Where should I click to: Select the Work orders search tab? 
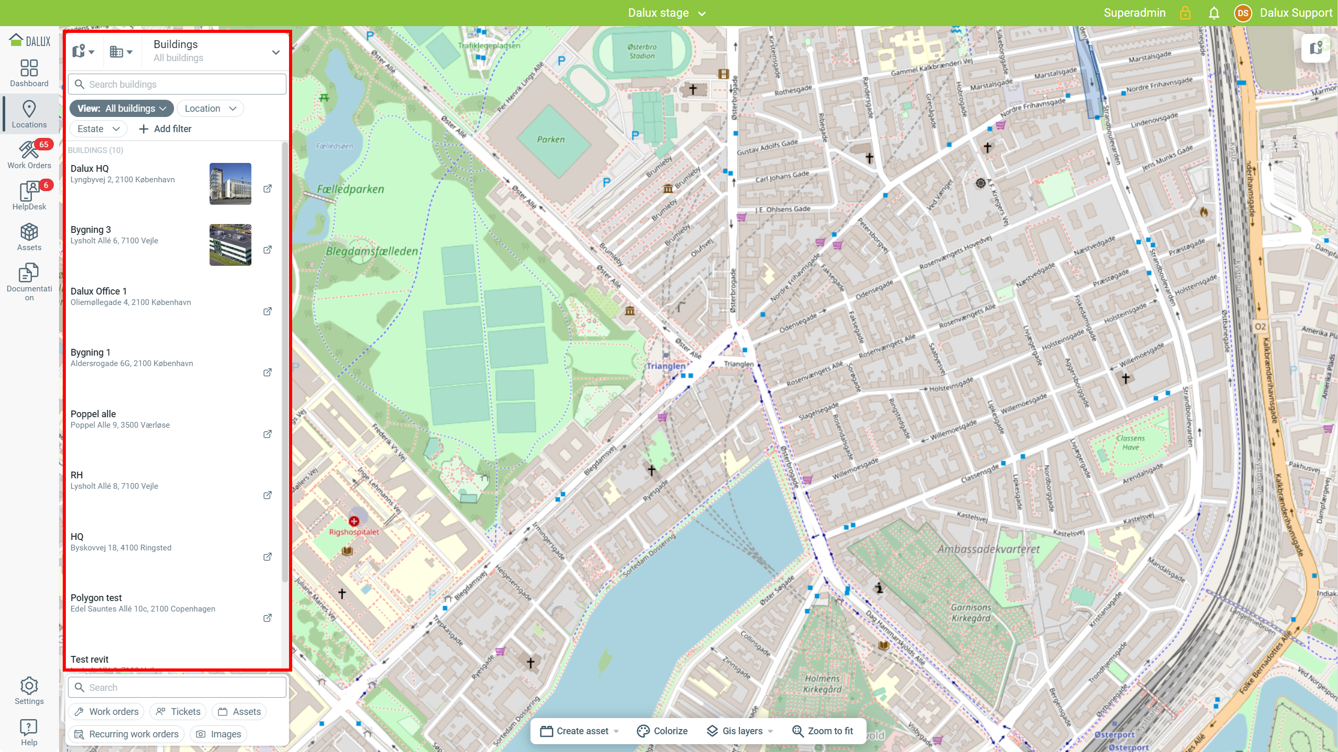106,712
